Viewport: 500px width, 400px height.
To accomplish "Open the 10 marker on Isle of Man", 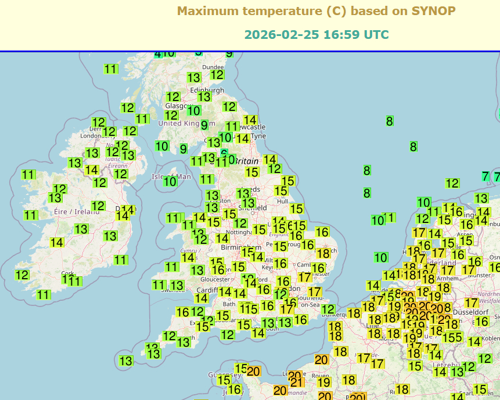I will coord(170,182).
